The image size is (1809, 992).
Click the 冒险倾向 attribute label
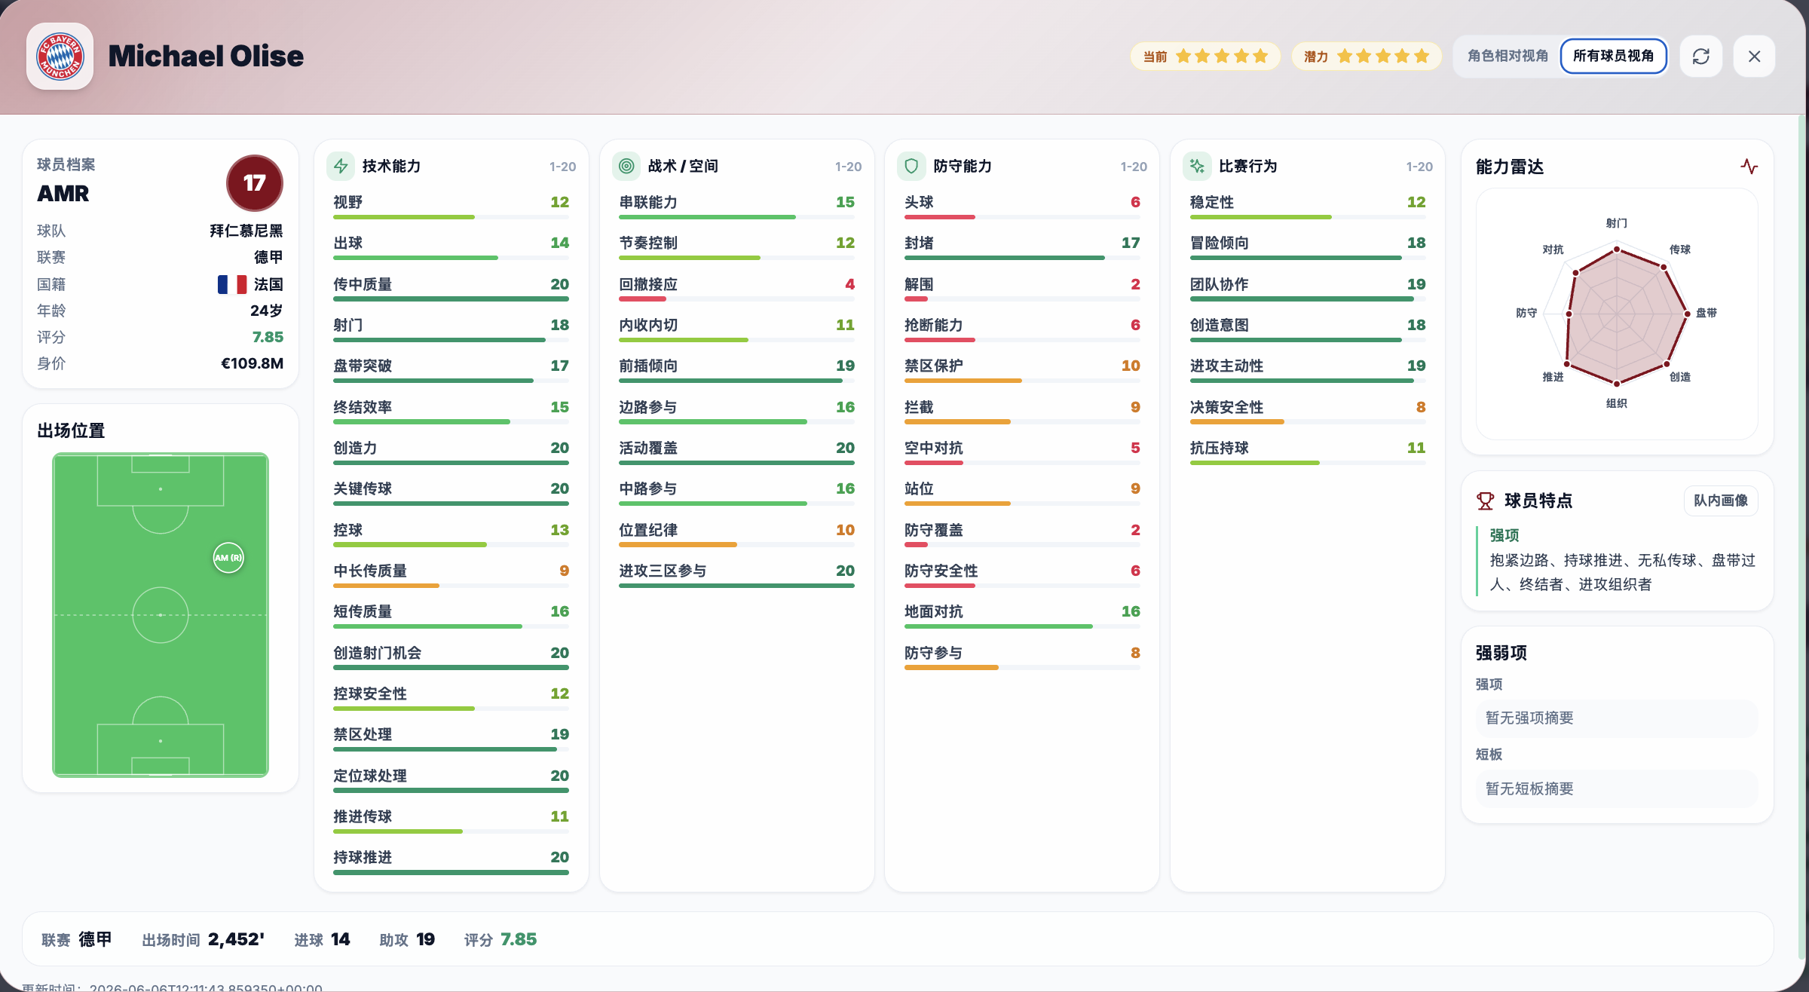click(x=1220, y=243)
